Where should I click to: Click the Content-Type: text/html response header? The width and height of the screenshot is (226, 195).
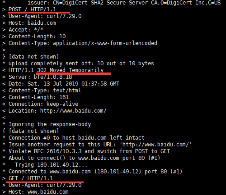45,91
